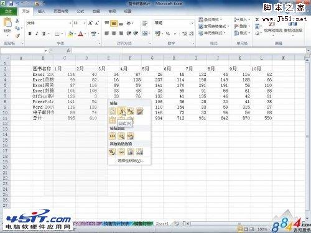This screenshot has height=233, width=311.
Task: Select the Format Painter brush icon
Action: pyautogui.click(x=17, y=35)
